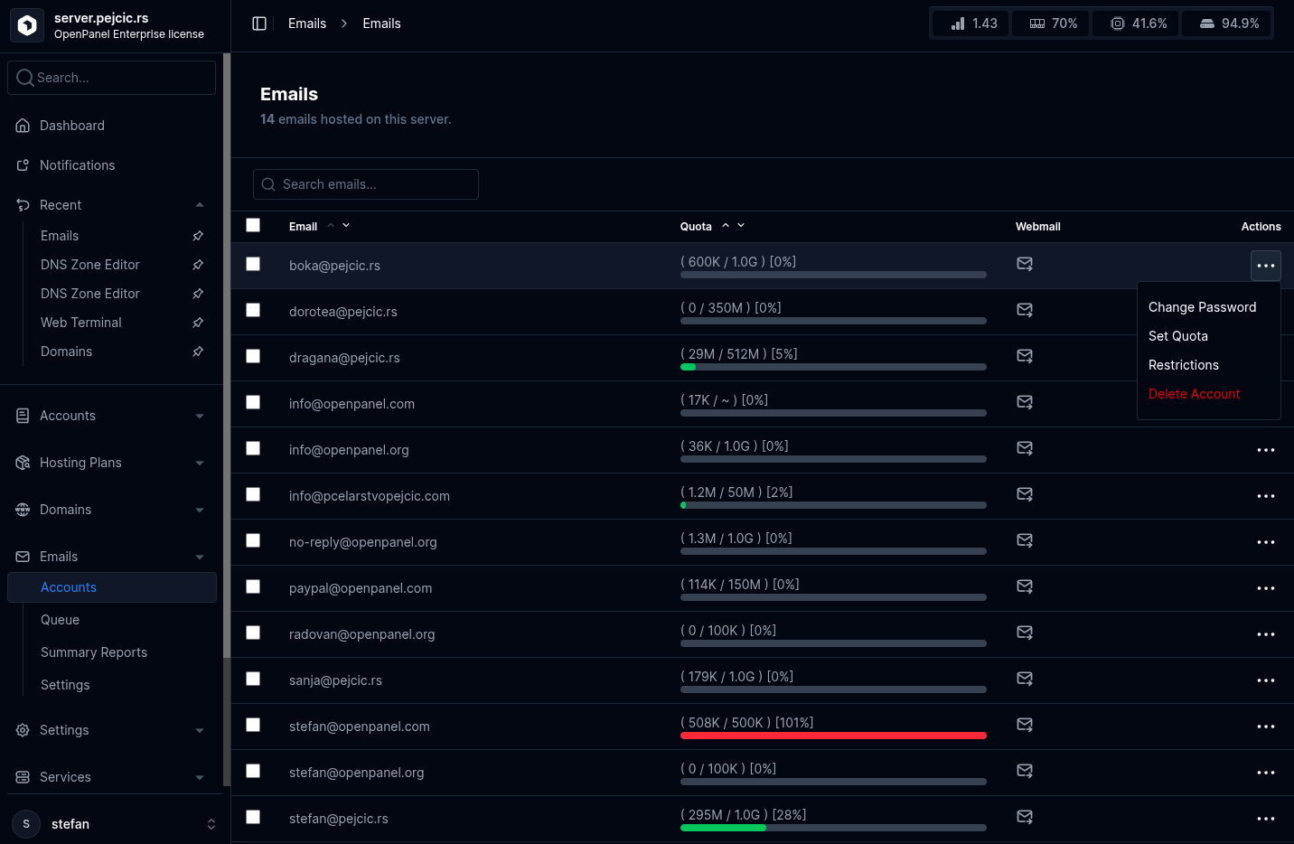This screenshot has height=844, width=1294.
Task: Open webmail for info@pcelarstvopejcic.com
Action: coord(1025,494)
